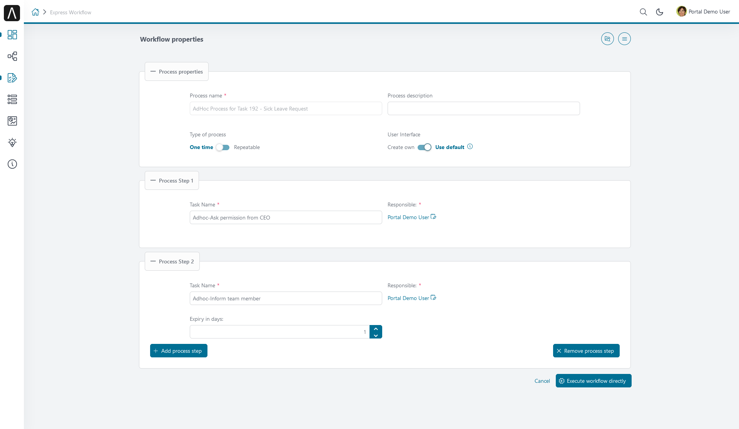Toggle Create own / Use default switch

click(425, 147)
